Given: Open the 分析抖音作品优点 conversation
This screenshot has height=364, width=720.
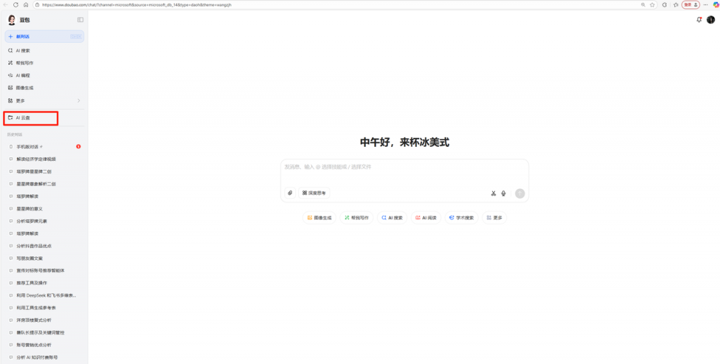Looking at the screenshot, I should [44, 245].
